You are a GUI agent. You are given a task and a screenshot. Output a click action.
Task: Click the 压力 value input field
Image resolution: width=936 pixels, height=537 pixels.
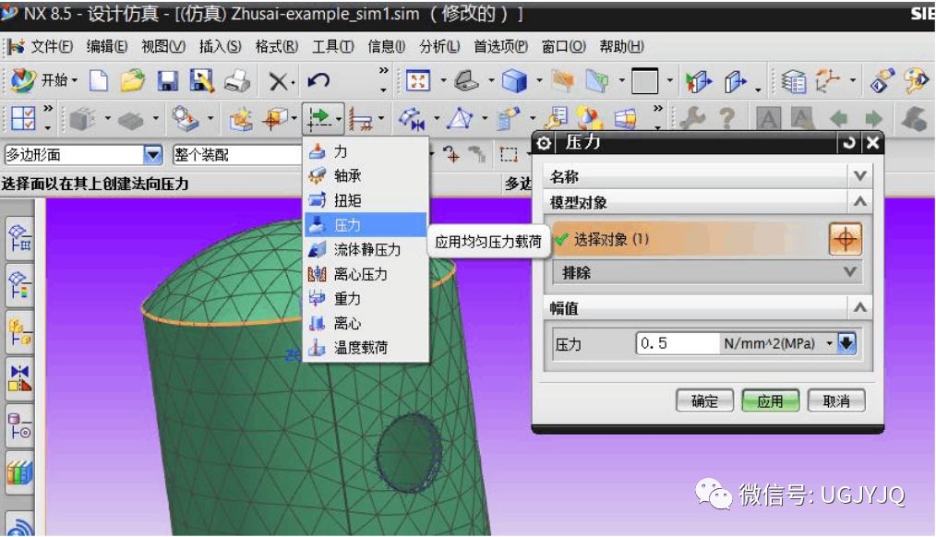point(678,343)
